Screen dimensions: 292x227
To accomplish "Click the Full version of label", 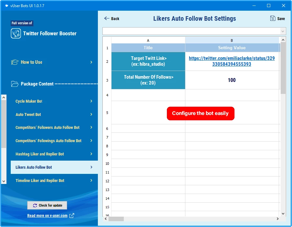I will [x=22, y=23].
